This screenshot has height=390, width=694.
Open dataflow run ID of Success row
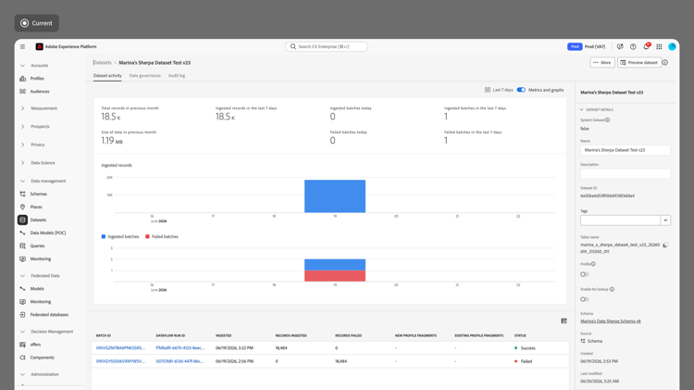pyautogui.click(x=180, y=348)
